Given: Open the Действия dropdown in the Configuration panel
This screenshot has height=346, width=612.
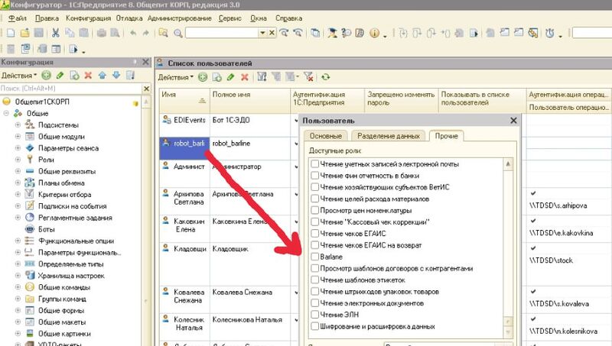Looking at the screenshot, I should coord(18,75).
